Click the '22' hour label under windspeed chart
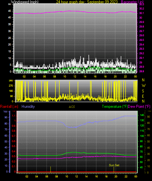 [x=125, y=76]
